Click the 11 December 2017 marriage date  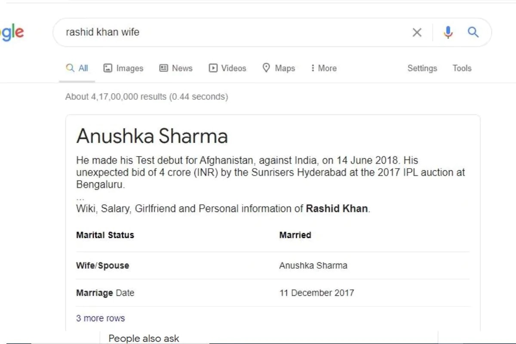click(x=316, y=293)
